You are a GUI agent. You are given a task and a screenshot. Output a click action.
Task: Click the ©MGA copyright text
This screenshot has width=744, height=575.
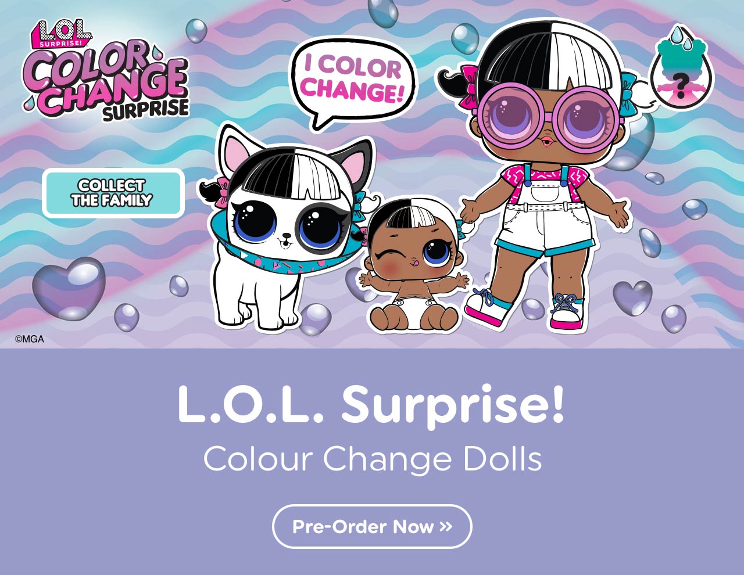(29, 339)
